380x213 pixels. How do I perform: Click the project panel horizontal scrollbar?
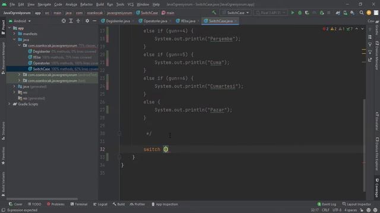click(x=42, y=199)
